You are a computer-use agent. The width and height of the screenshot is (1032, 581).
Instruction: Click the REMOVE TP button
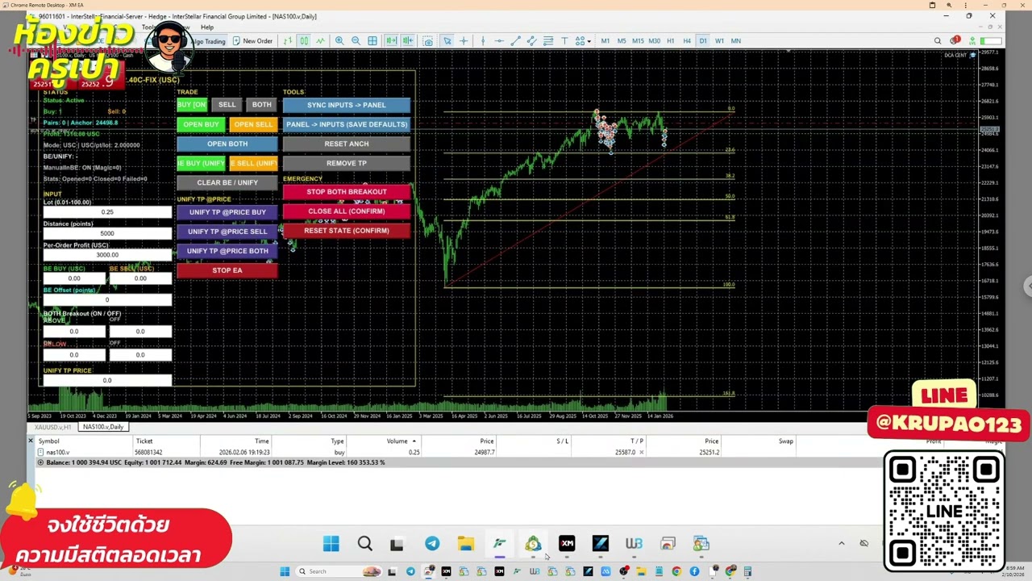tap(347, 163)
